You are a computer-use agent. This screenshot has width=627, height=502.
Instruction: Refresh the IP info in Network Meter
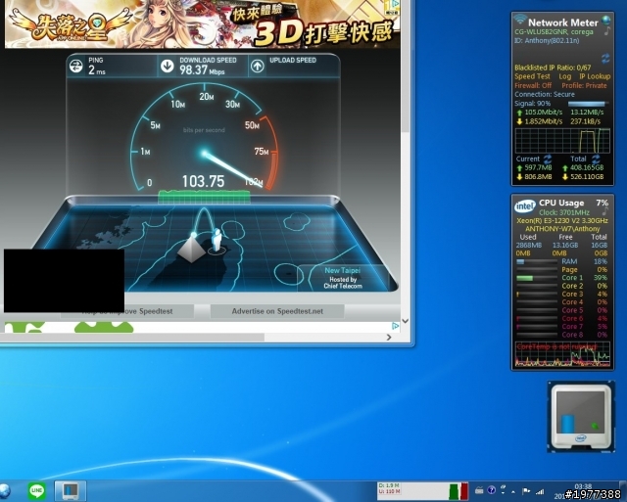point(605,59)
